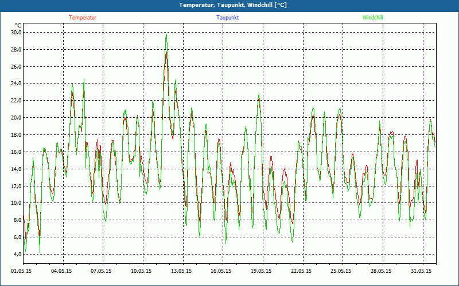Click the 14,0 y-axis value
The height and width of the screenshot is (286, 459).
17,169
